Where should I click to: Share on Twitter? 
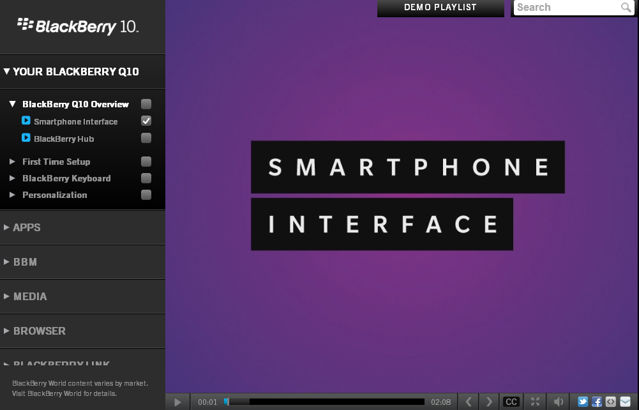(583, 402)
